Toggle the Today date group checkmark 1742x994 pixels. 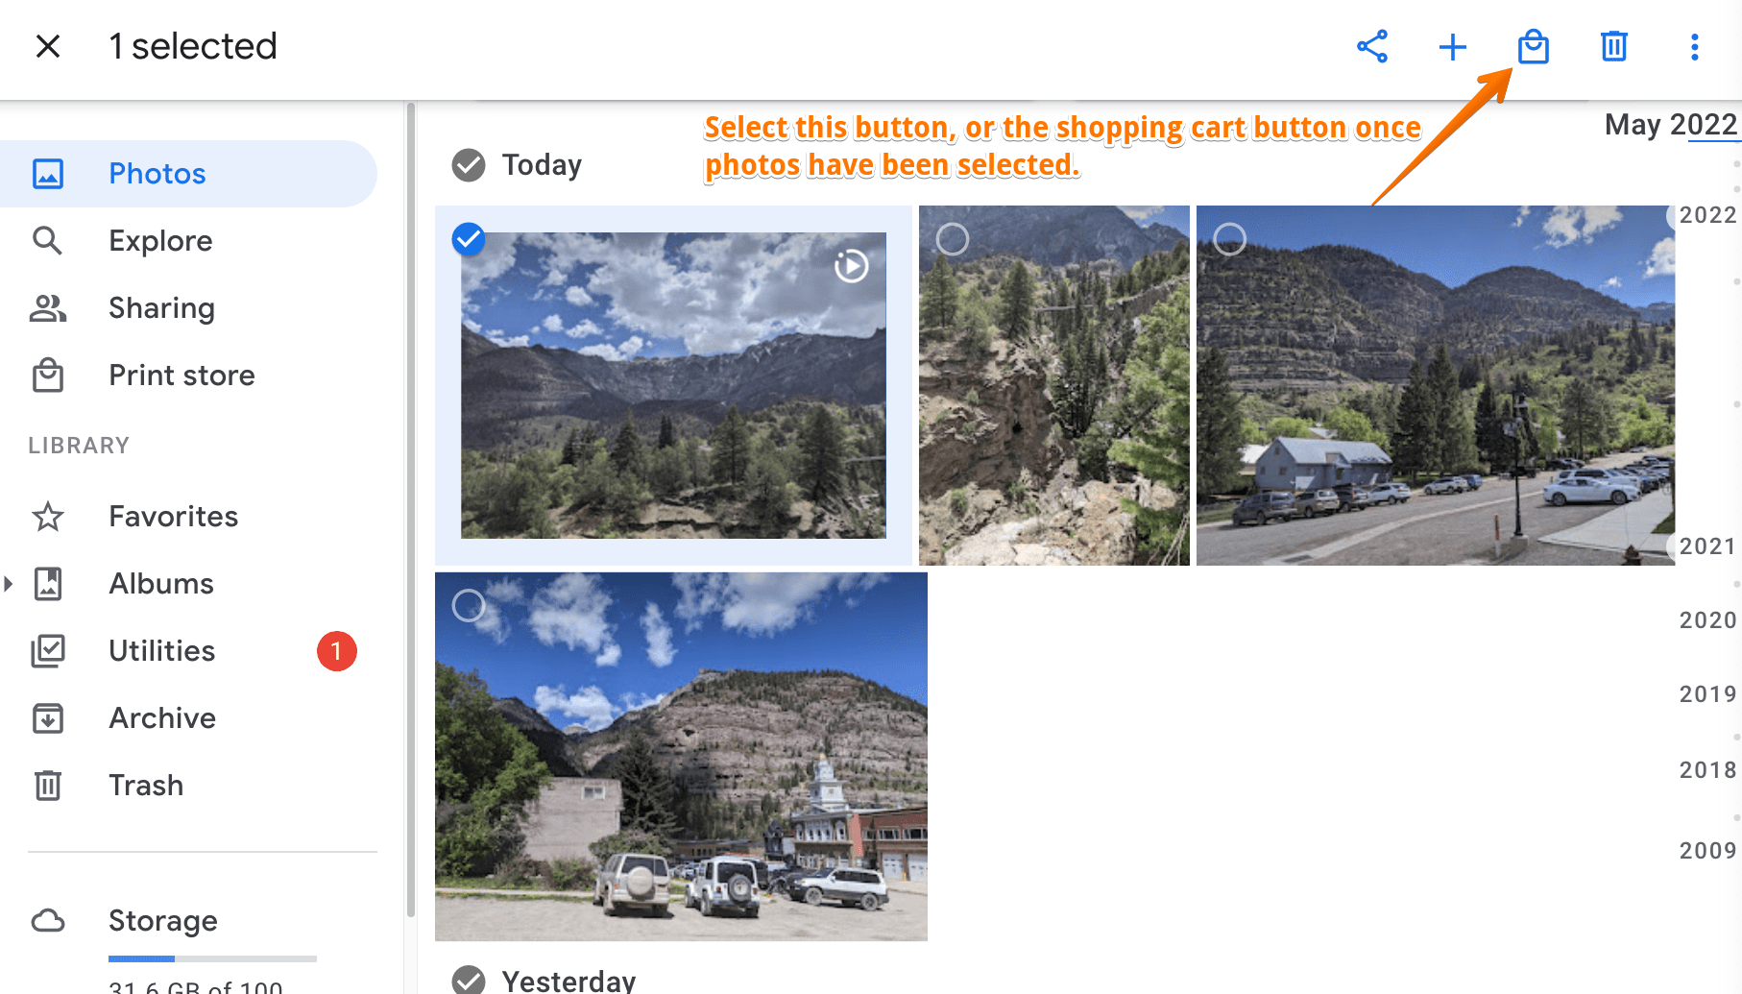point(469,165)
